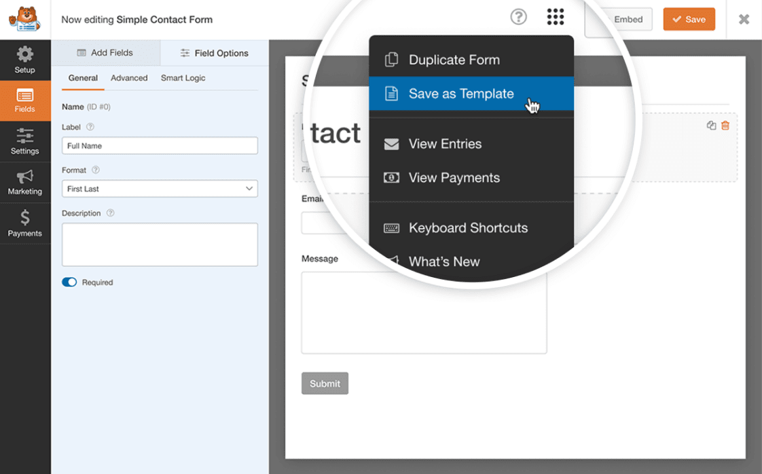Click the help question mark icon
Screen dimensions: 762x474
tap(518, 17)
